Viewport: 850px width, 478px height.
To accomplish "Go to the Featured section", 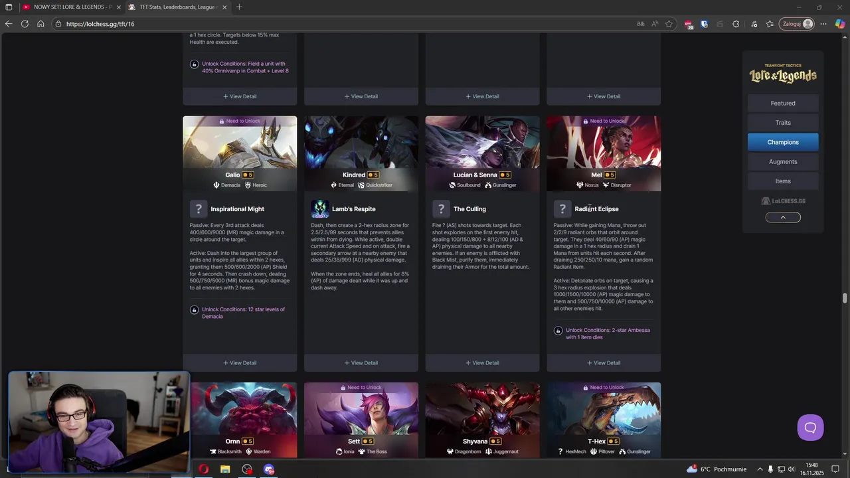I will [x=783, y=103].
